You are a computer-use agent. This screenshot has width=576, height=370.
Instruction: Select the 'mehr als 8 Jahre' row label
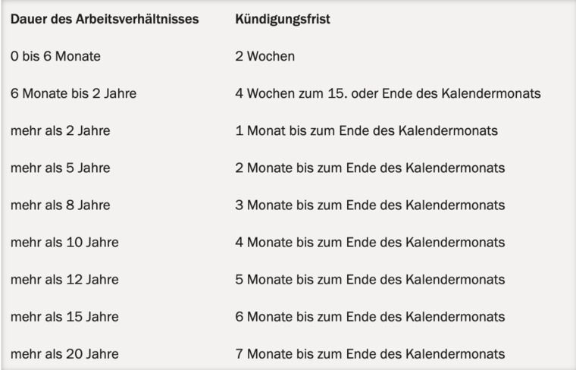tap(60, 205)
